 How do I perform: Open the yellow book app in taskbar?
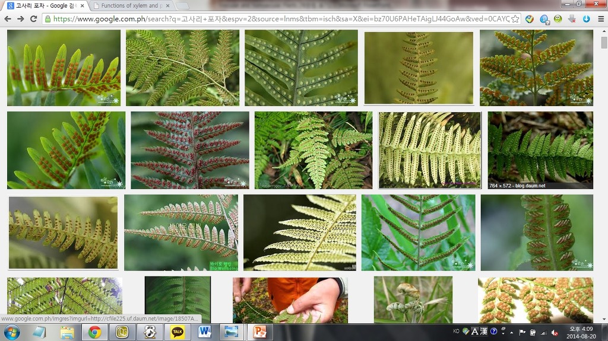pyautogui.click(x=122, y=332)
